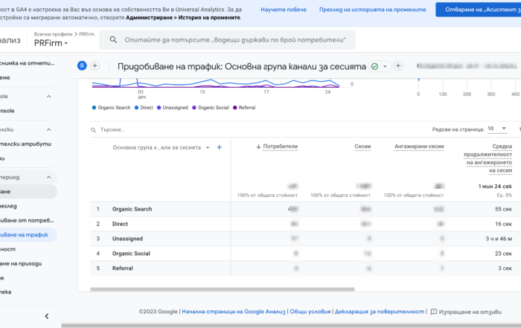Select the highlighted 'ване на трафик' sidebar item
The image size is (521, 328).
(x=28, y=235)
